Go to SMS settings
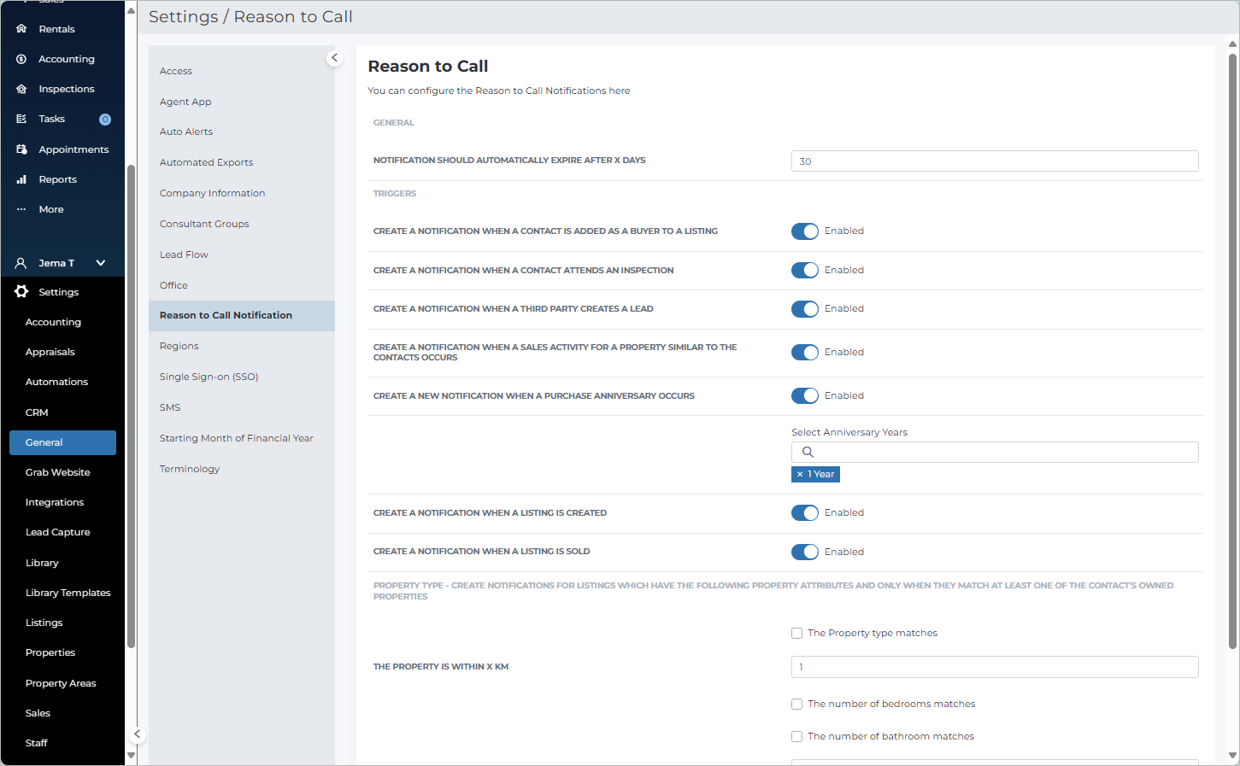This screenshot has height=766, width=1240. click(x=170, y=407)
